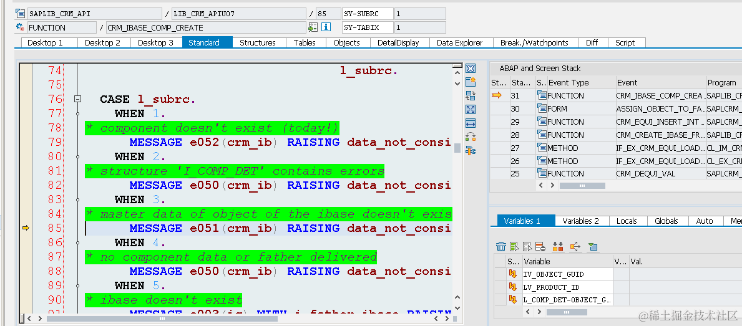Screen dimensions: 742x326
Task: Delete variables with the trash can icon
Action: pos(501,246)
